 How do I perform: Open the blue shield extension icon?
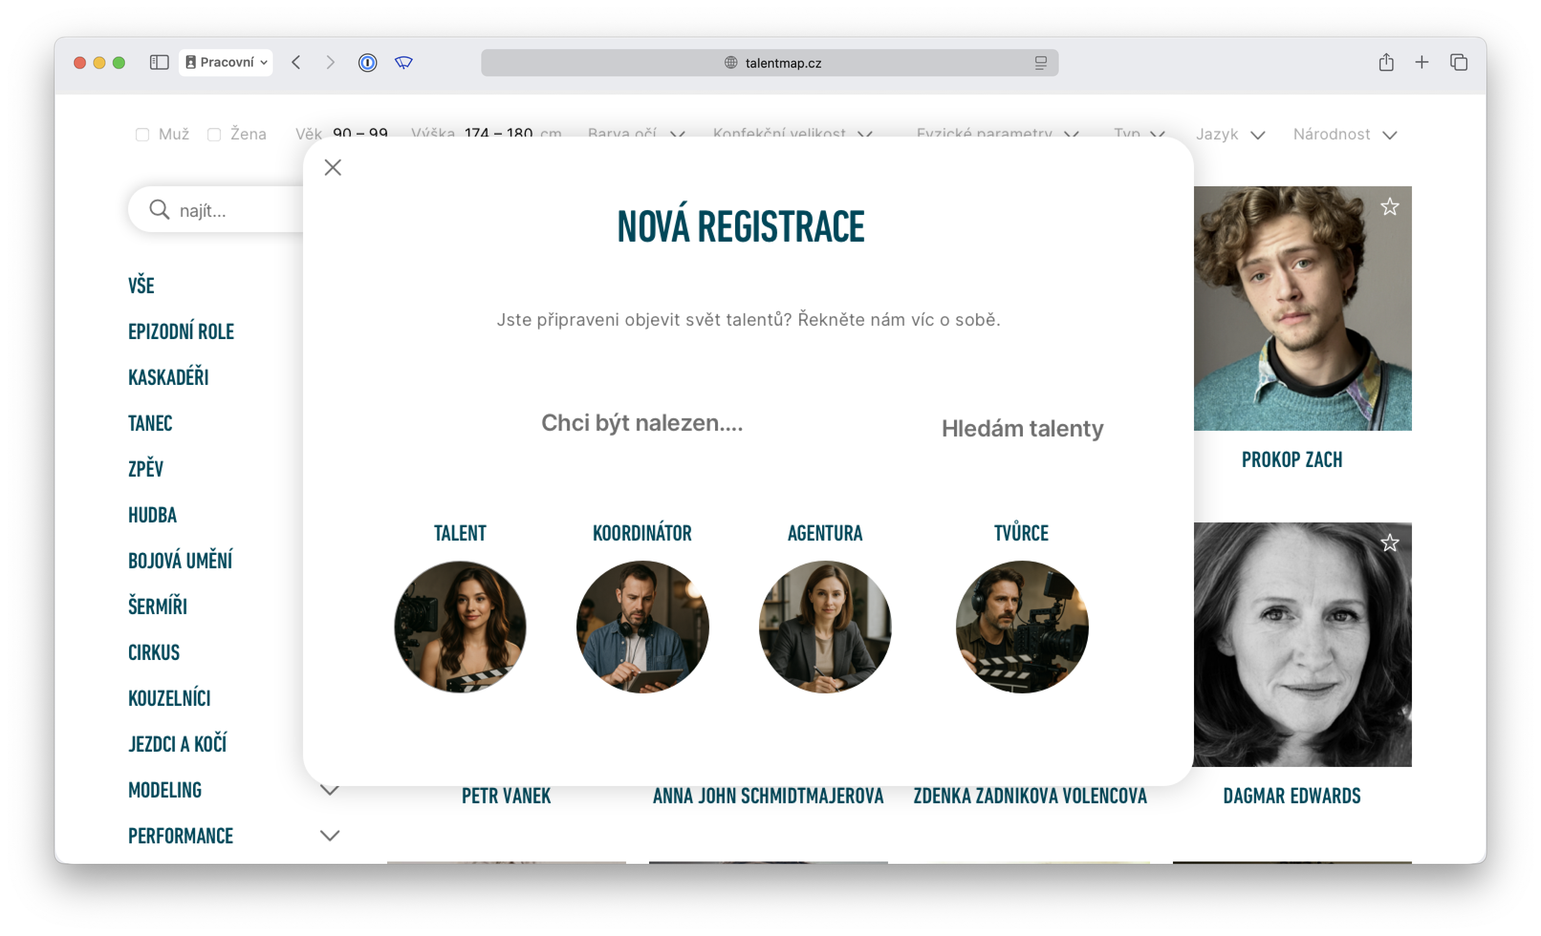pos(404,63)
